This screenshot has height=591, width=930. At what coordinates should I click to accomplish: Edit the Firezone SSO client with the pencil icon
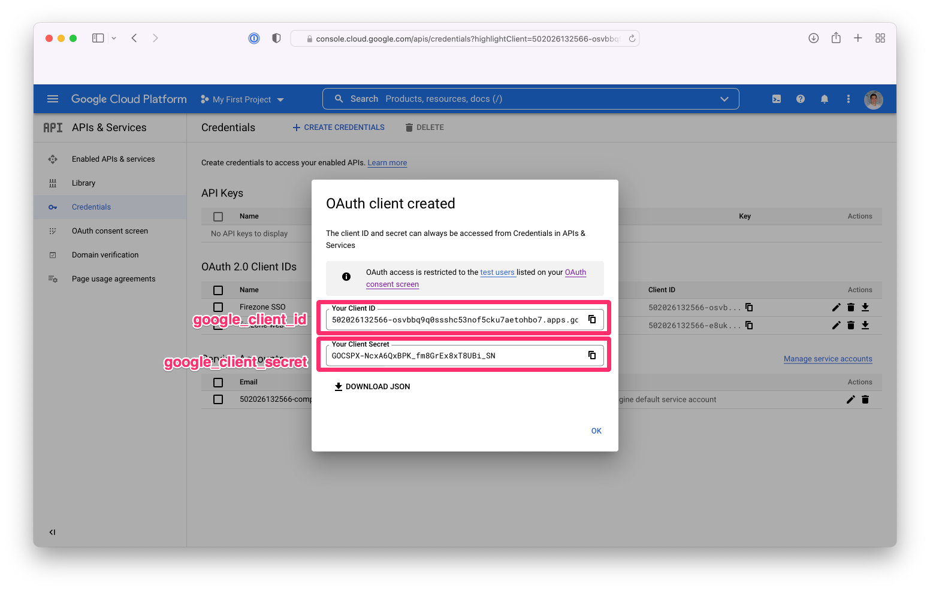pos(837,307)
